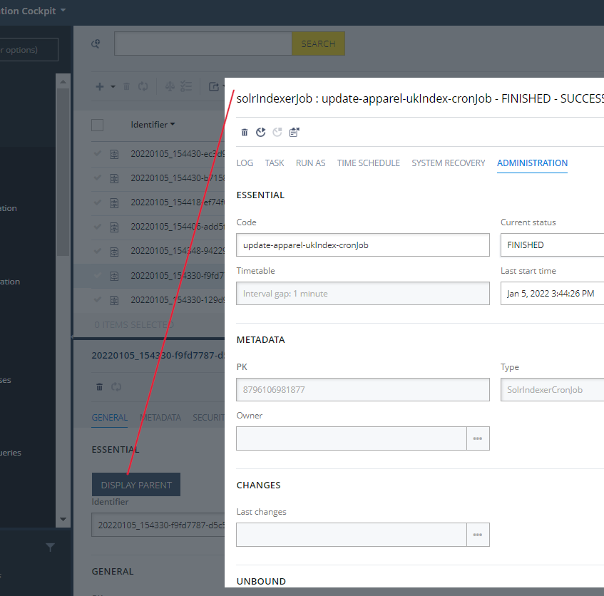Viewport: 604px width, 596px height.
Task: Click the DISPLAY PARENT button
Action: pos(135,484)
